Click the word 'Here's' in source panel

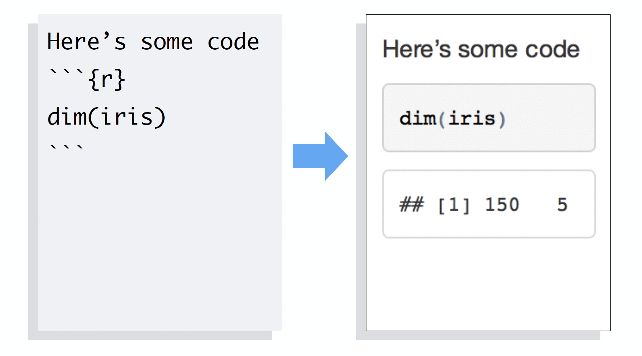click(x=87, y=41)
